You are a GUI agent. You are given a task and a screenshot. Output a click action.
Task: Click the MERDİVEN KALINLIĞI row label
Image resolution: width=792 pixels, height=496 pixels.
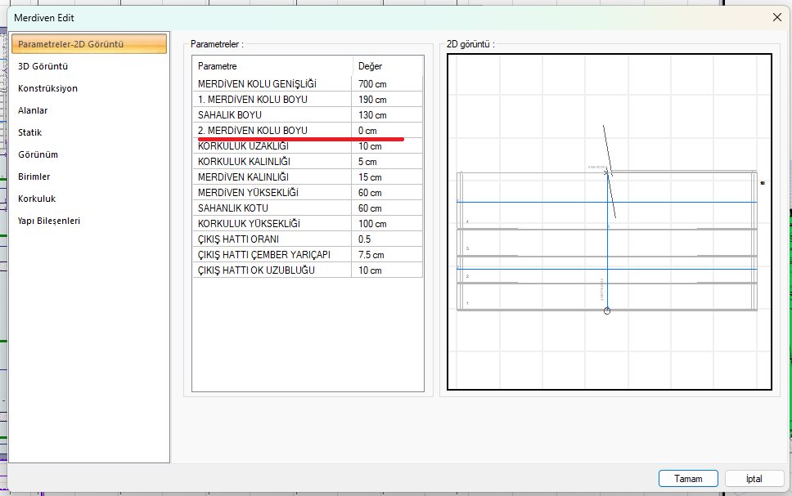coord(244,177)
